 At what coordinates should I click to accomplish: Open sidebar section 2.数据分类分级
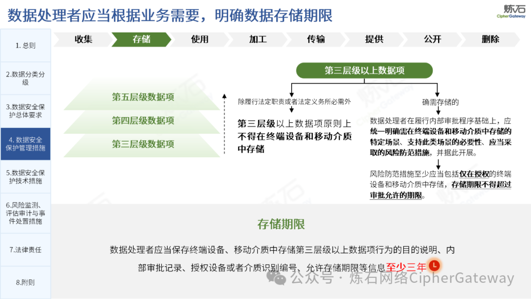tap(26, 78)
